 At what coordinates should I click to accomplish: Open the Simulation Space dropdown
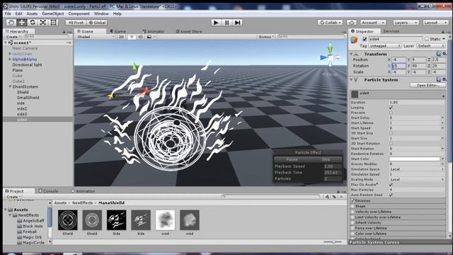click(416, 169)
